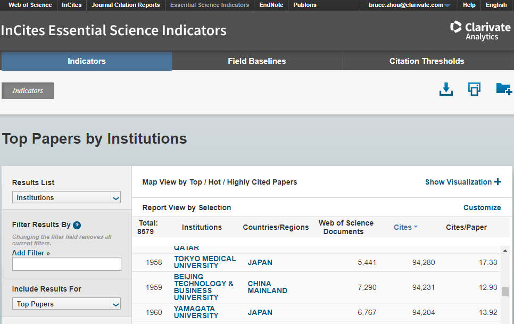Viewport: 514px width, 324px height.
Task: Click the Customize link
Action: pos(482,207)
